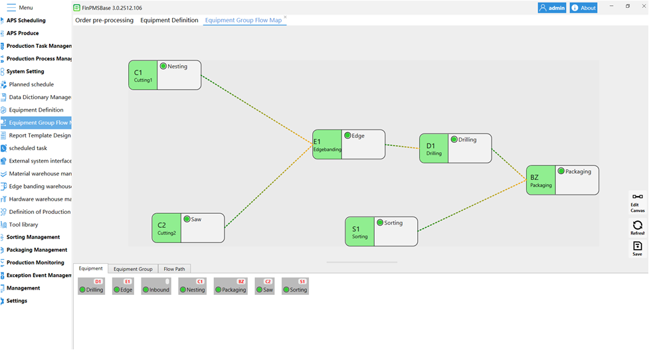This screenshot has width=649, height=350.
Task: Click icon beside scheduled task
Action: coord(3,148)
